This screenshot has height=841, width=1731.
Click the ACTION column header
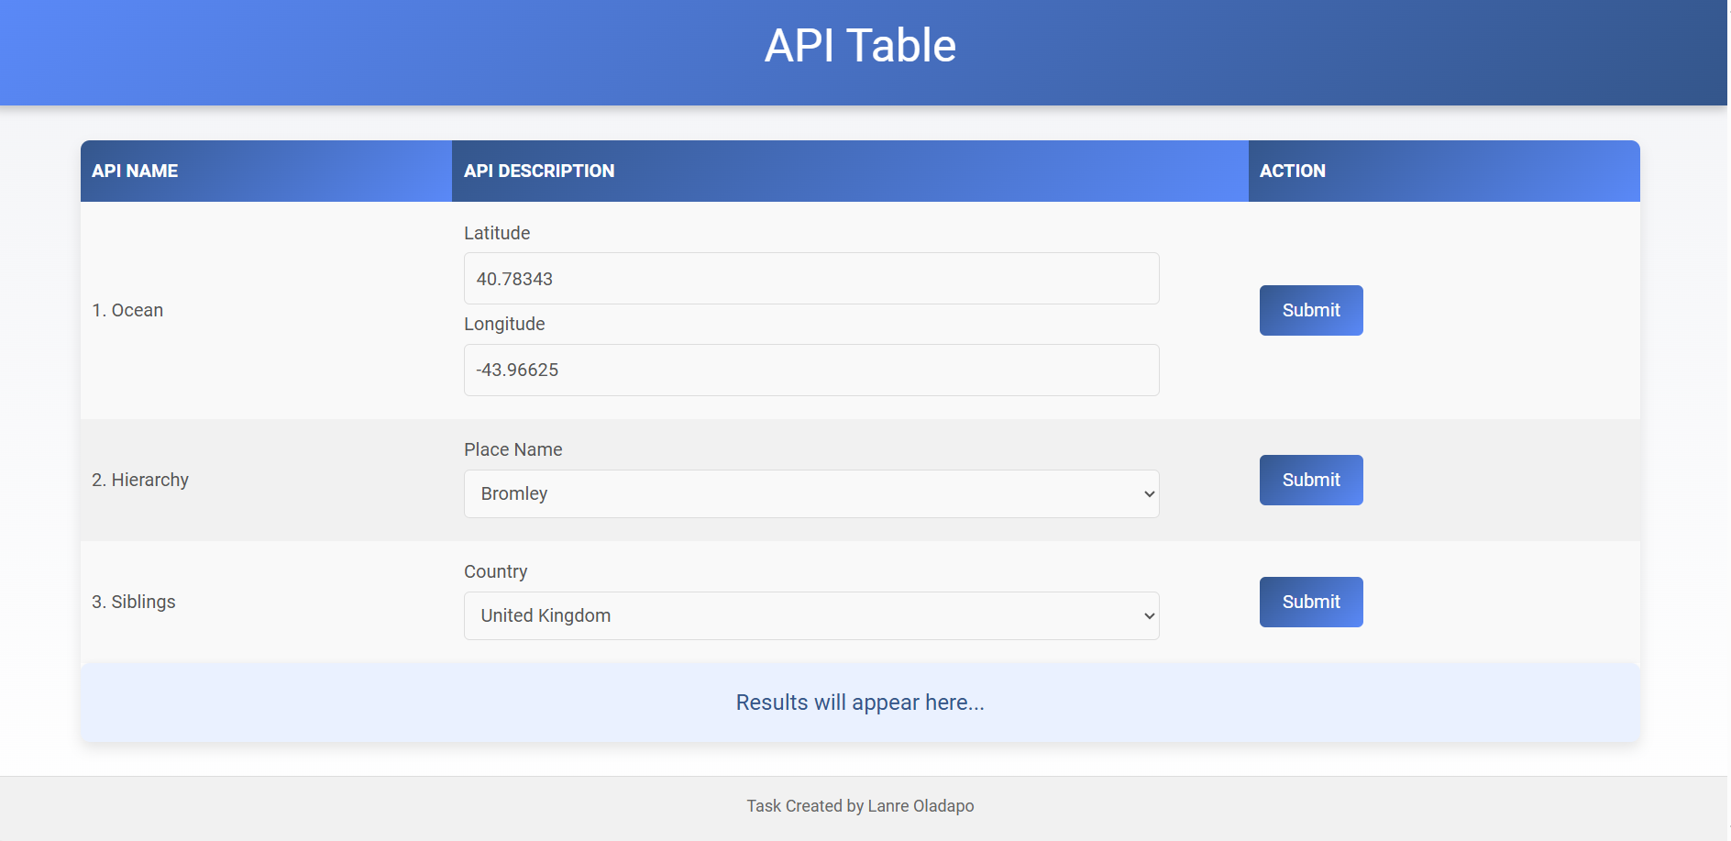point(1292,172)
